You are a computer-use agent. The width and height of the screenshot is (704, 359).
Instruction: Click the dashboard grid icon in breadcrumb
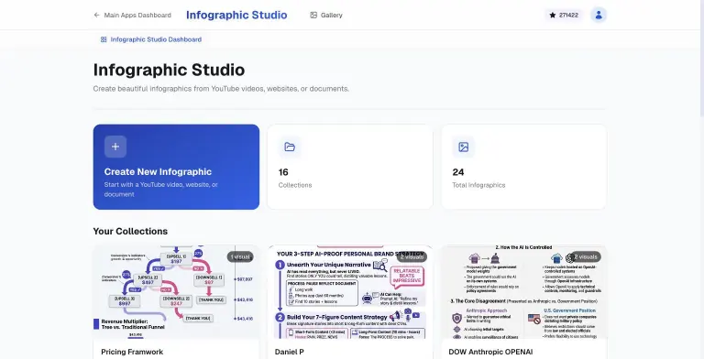(104, 39)
